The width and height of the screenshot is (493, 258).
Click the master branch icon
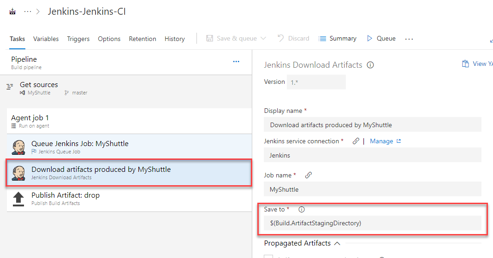(66, 93)
